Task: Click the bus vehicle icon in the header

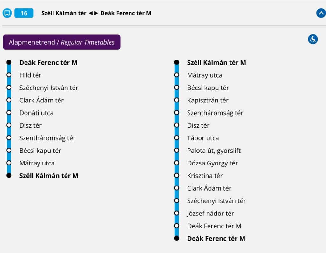Action: [7, 13]
